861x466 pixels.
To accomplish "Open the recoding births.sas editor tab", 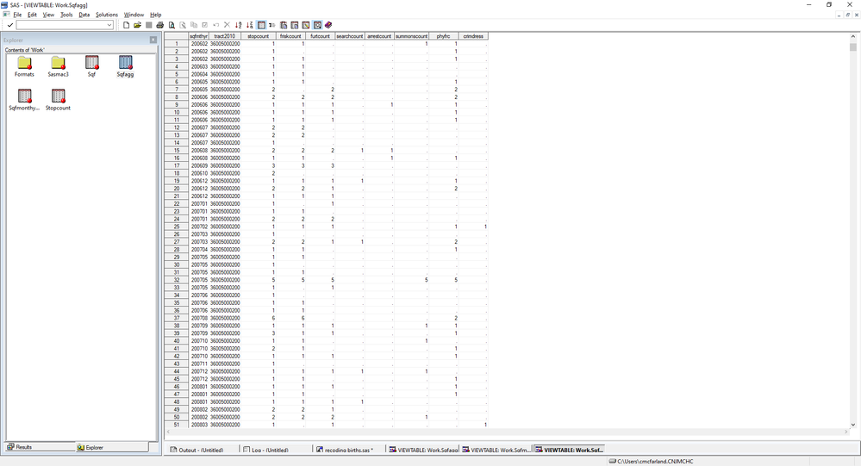I will tap(348, 450).
